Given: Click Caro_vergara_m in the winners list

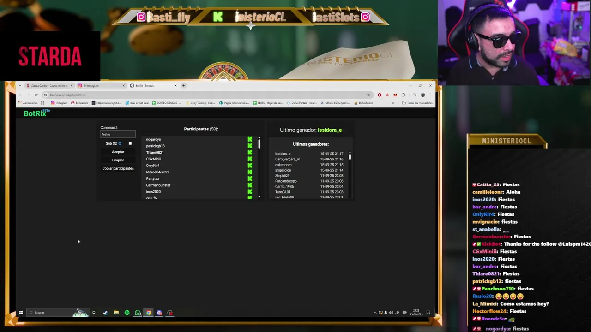Looking at the screenshot, I should coord(288,159).
